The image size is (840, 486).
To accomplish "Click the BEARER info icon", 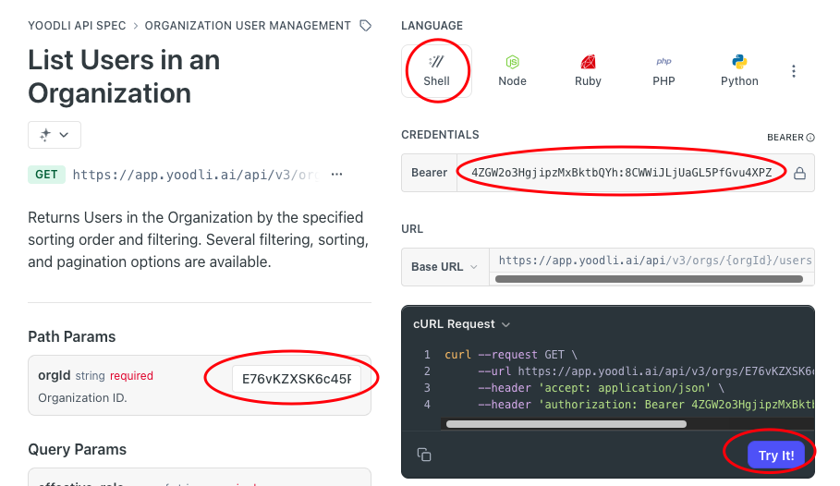I will (810, 137).
